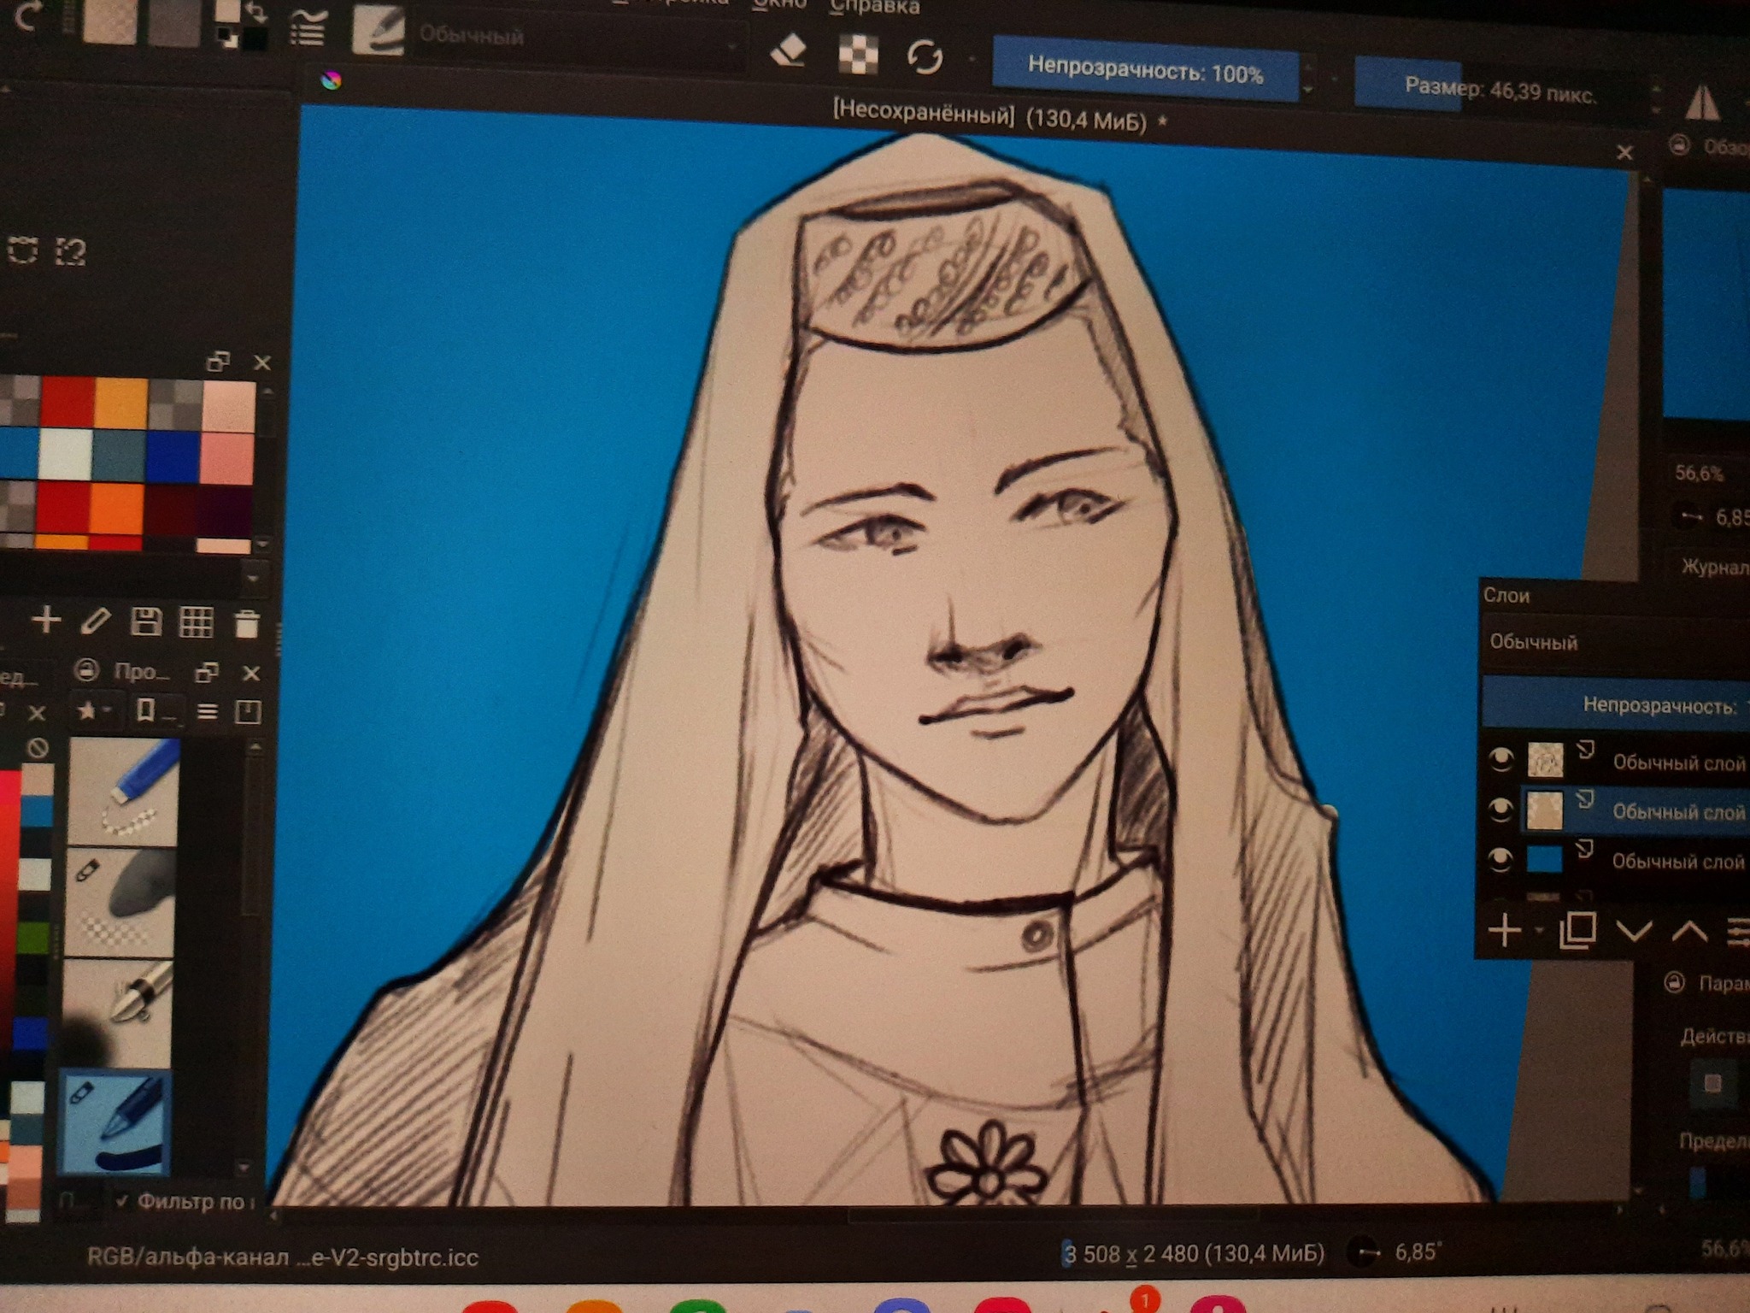Move layer down with the chevron arrow
The height and width of the screenshot is (1313, 1750).
point(1634,930)
